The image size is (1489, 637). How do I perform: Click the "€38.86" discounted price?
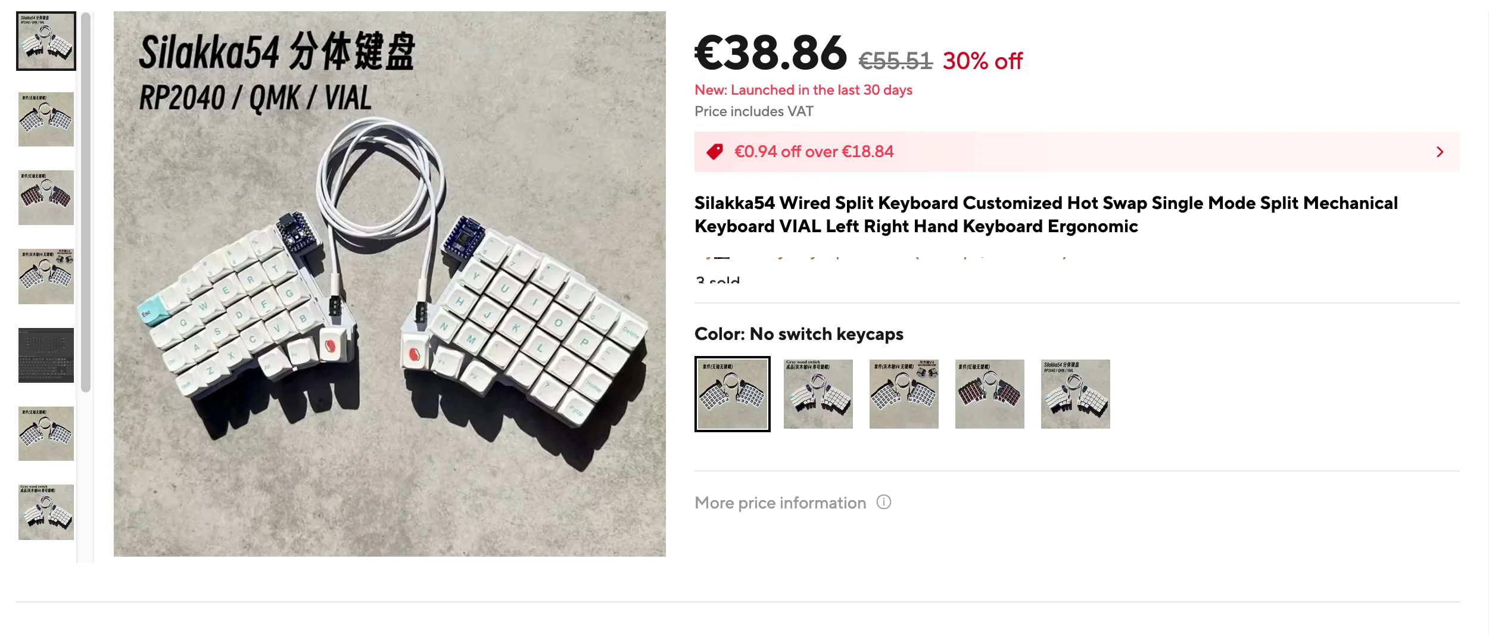[x=770, y=55]
